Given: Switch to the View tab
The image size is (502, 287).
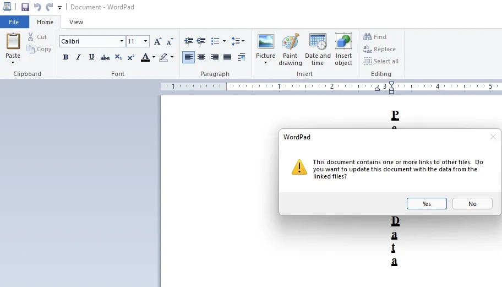Looking at the screenshot, I should tap(77, 22).
